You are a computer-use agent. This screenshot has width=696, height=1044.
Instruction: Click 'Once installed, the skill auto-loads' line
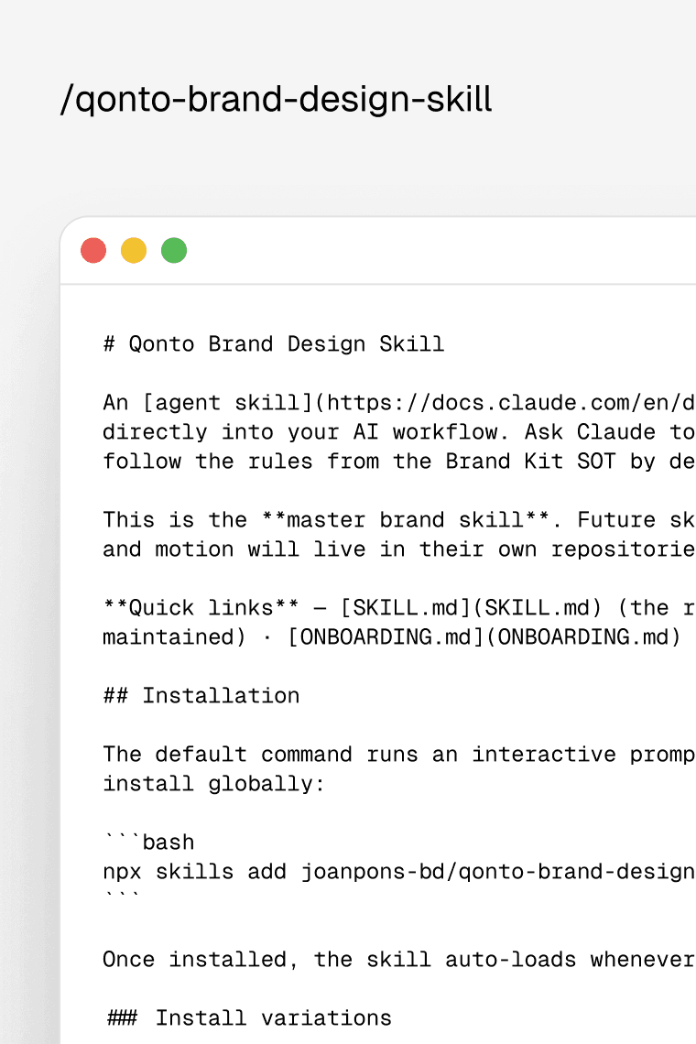399,960
